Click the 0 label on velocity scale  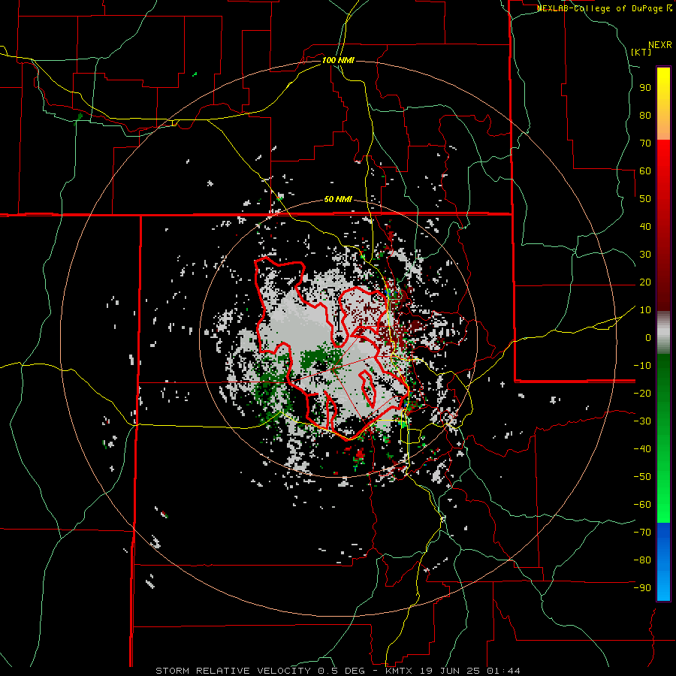[648, 338]
